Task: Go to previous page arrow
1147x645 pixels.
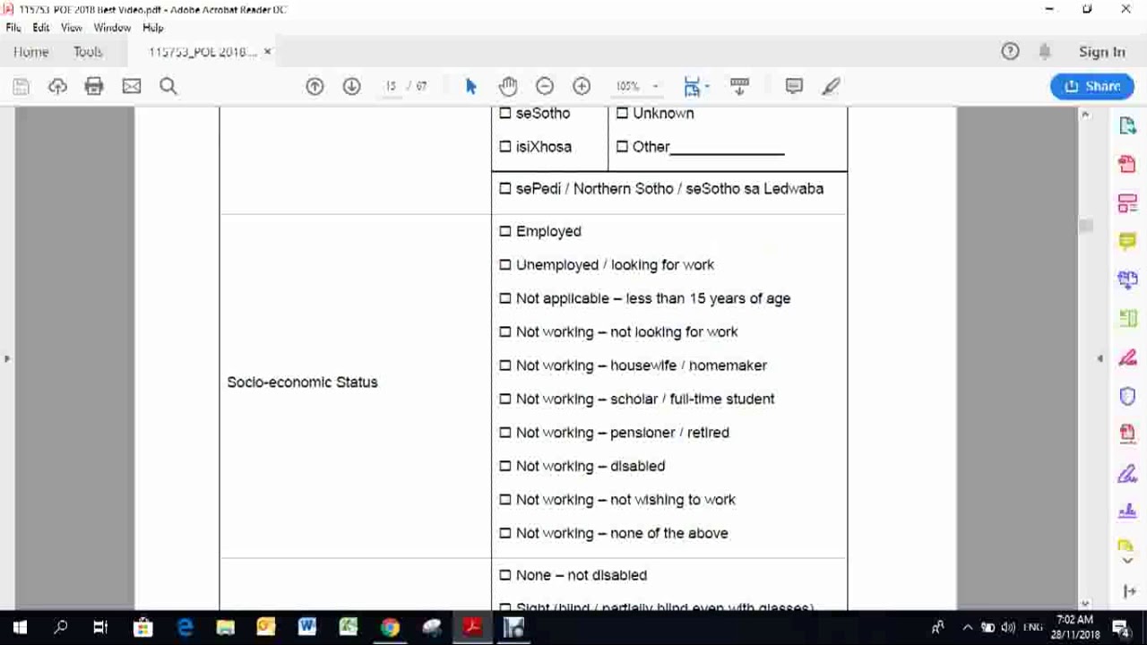Action: pyautogui.click(x=315, y=86)
